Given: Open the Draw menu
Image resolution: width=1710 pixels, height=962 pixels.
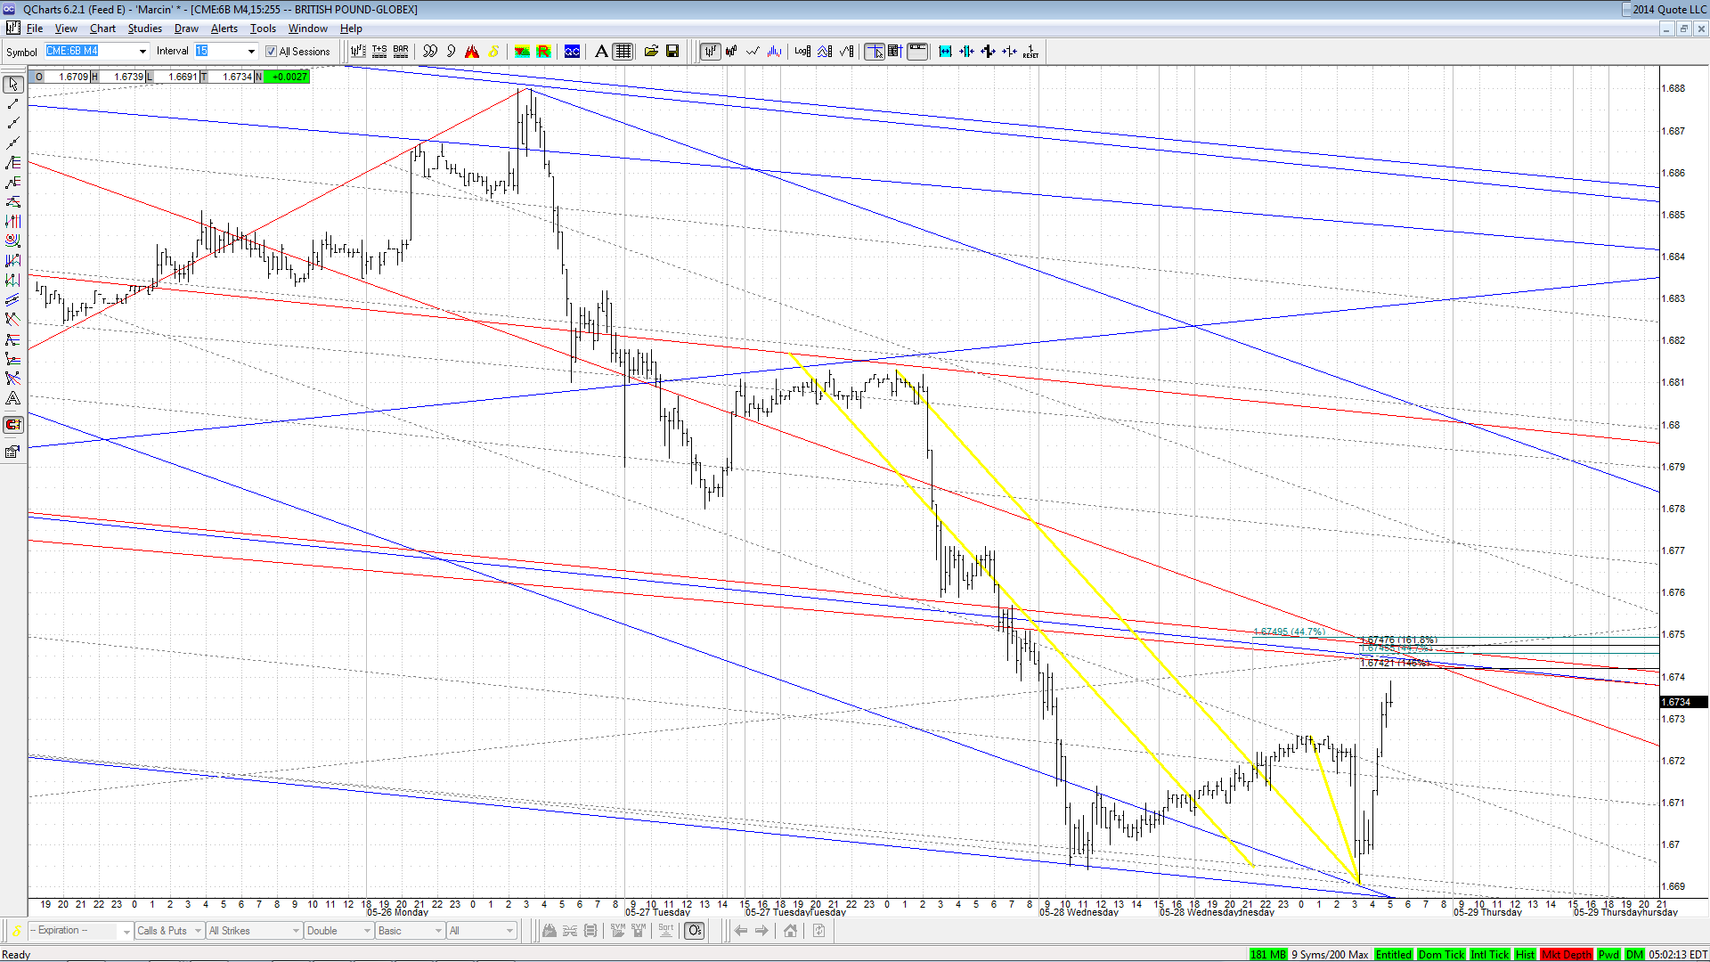Looking at the screenshot, I should coord(186,29).
